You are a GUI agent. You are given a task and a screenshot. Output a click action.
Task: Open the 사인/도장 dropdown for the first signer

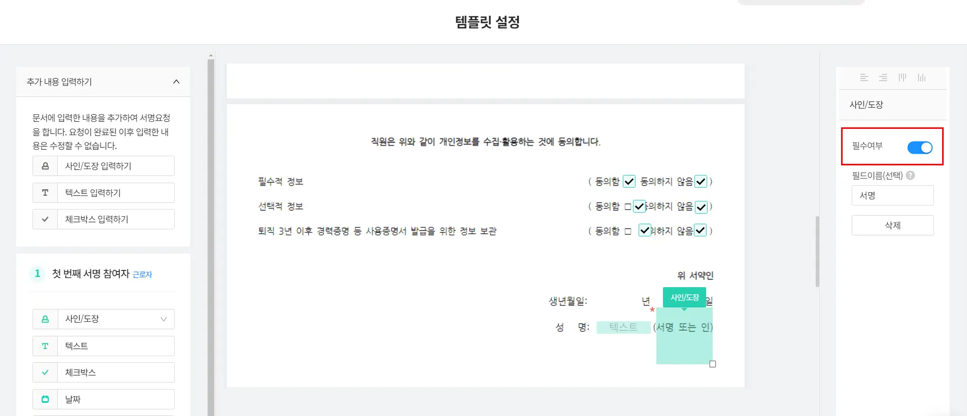(x=163, y=319)
